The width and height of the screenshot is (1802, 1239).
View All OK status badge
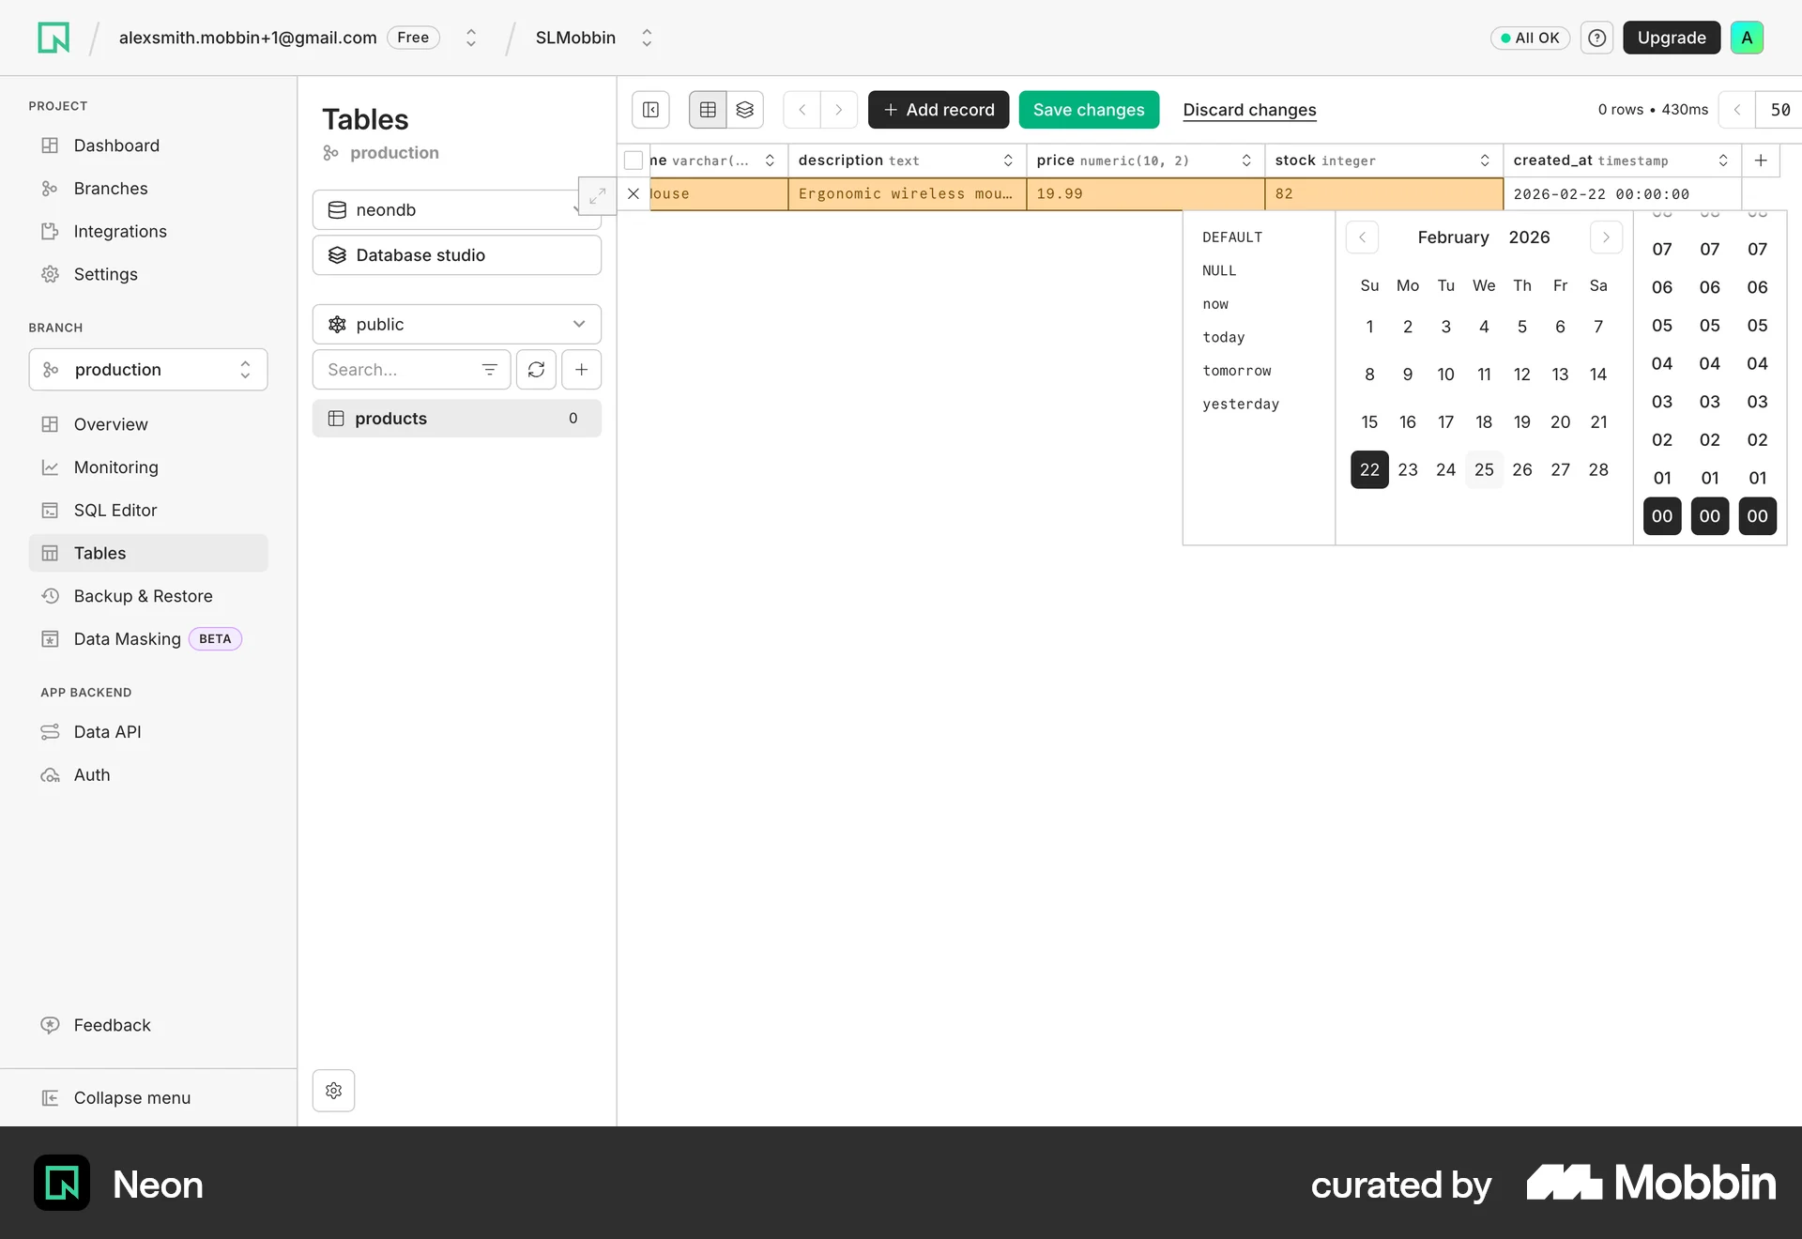click(1530, 38)
